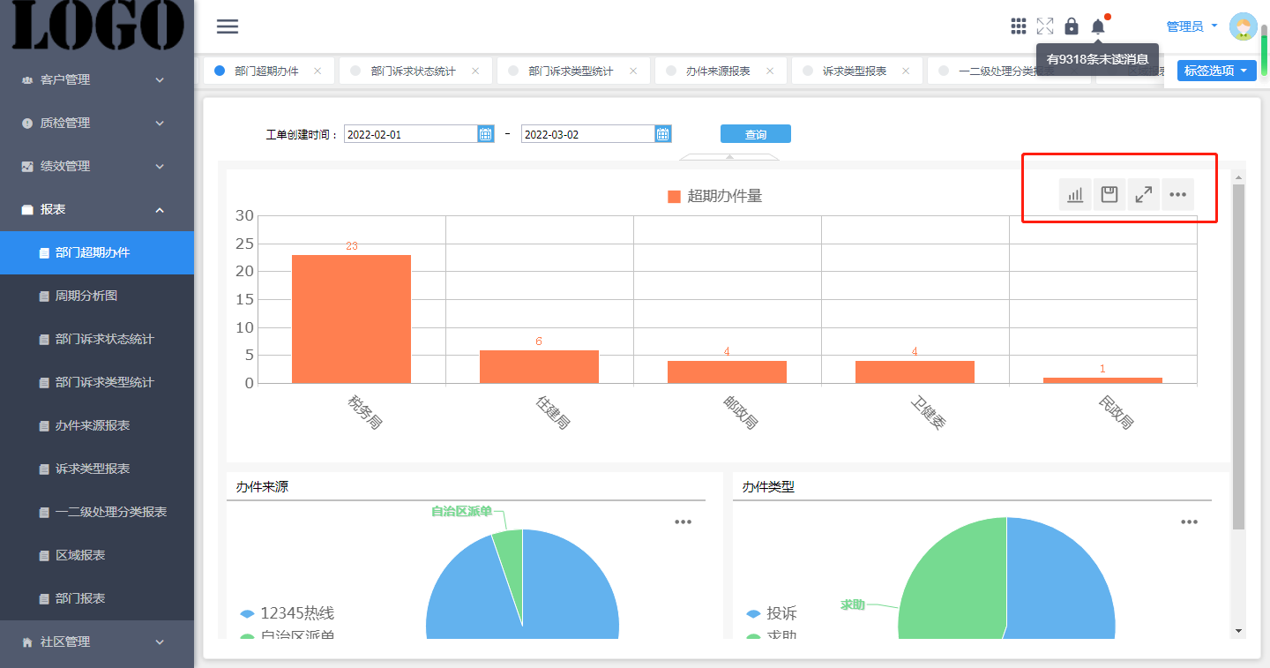Screen dimensions: 1270x668
Task: Lock the screen with the padlock icon
Action: 1072,26
